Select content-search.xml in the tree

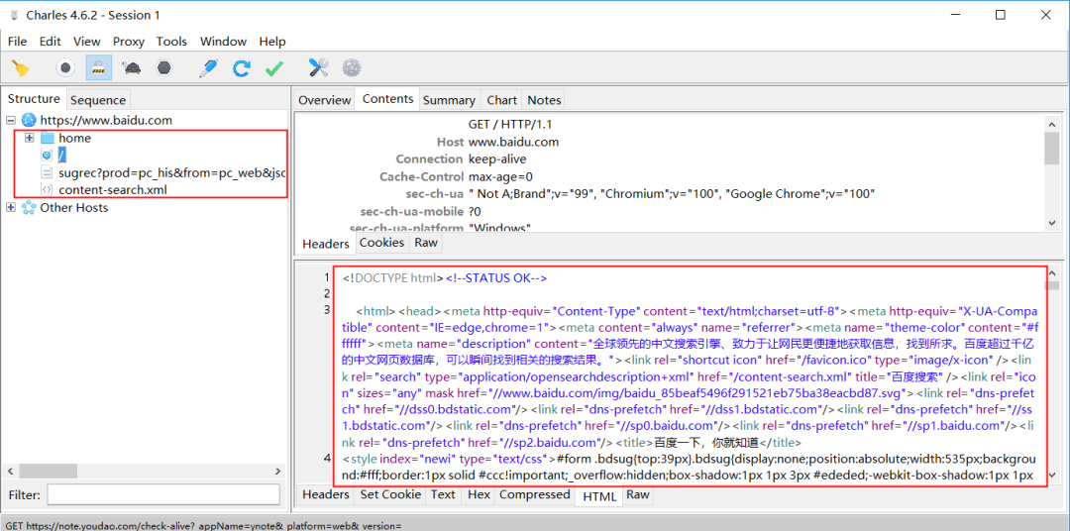(112, 189)
